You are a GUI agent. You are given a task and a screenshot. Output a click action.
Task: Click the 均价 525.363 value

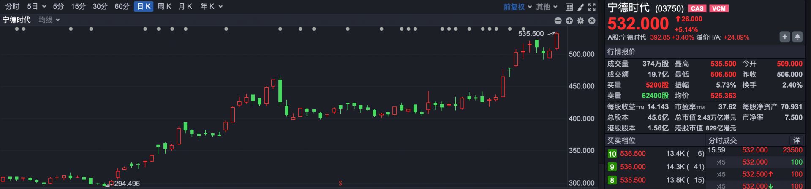(723, 96)
